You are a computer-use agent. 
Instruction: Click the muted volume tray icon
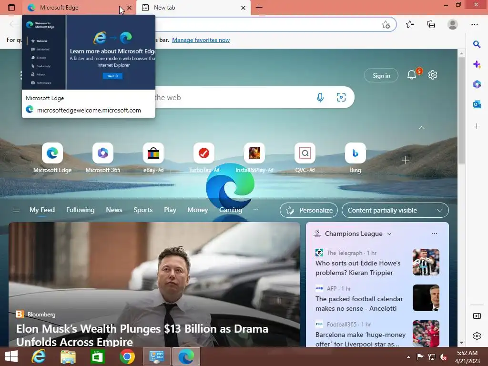click(443, 356)
